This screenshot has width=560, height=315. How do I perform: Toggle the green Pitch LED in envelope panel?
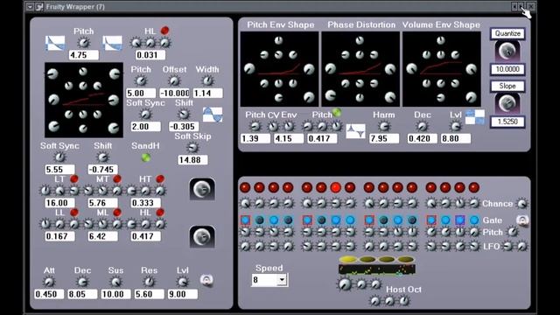tap(337, 113)
